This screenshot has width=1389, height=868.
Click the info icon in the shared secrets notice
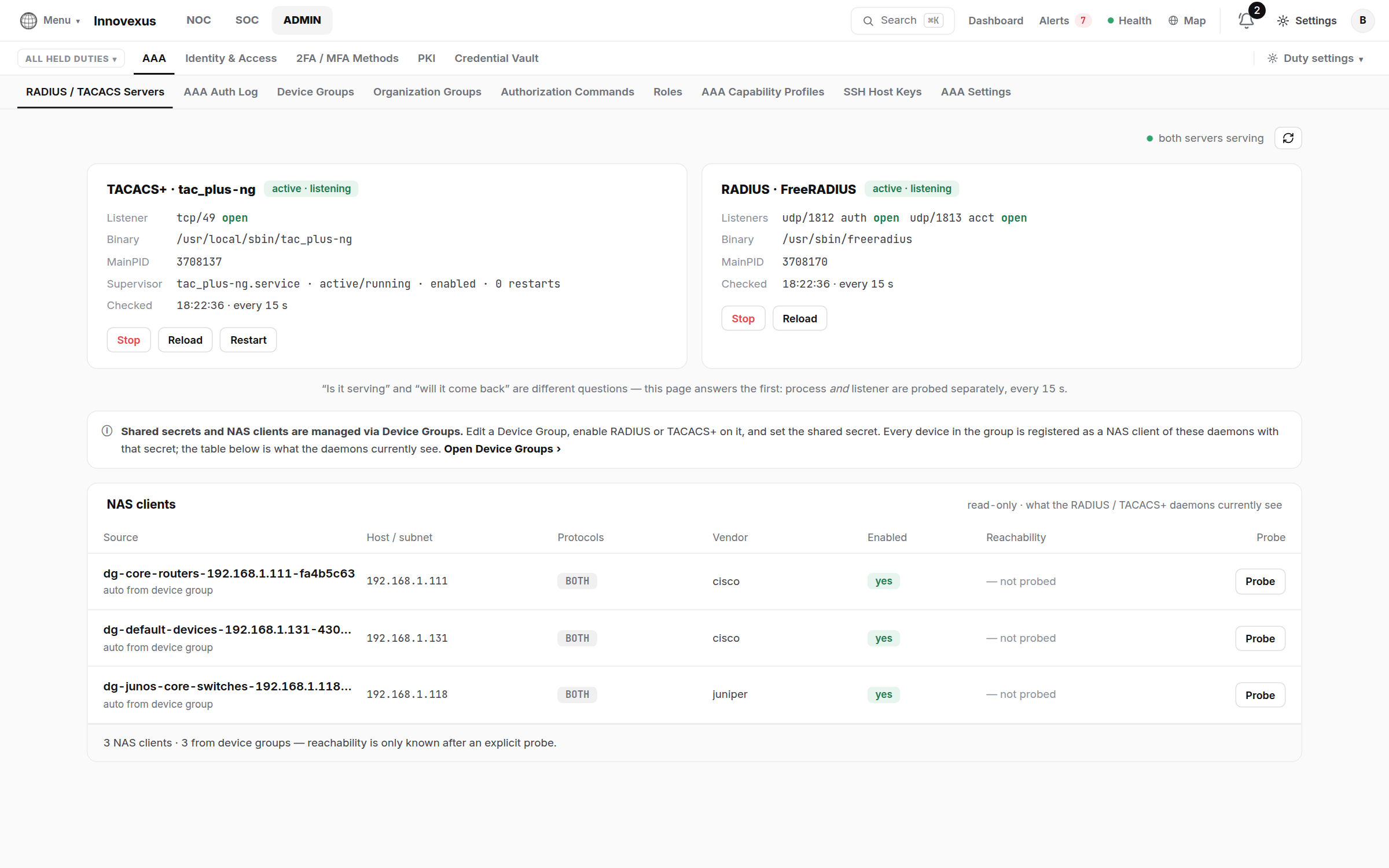107,431
